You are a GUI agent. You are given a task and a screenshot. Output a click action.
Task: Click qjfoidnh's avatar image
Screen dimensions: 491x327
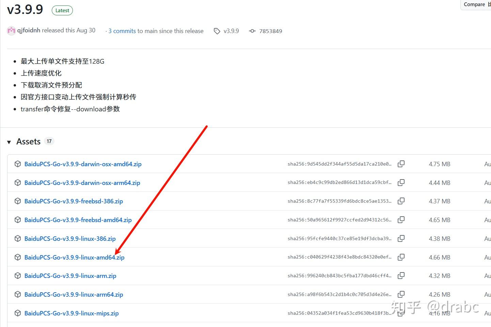coord(11,30)
